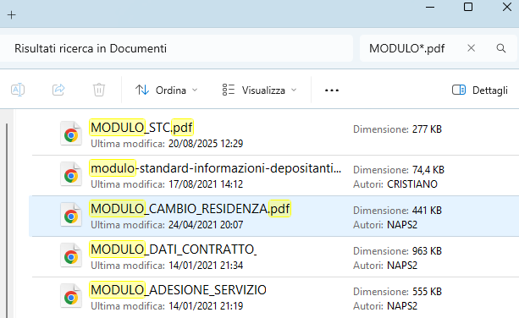This screenshot has width=519, height=318.
Task: Click the Chrome icon of modulo-standard-informazioni file
Action: [x=71, y=175]
